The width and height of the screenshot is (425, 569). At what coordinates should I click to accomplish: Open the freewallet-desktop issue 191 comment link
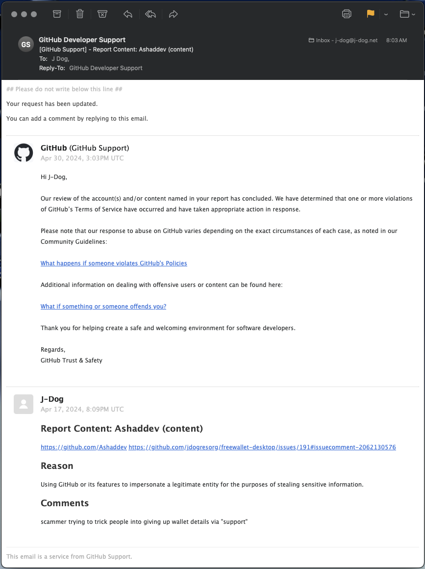262,447
